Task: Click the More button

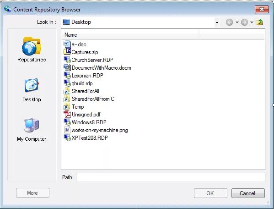Action: click(x=32, y=192)
